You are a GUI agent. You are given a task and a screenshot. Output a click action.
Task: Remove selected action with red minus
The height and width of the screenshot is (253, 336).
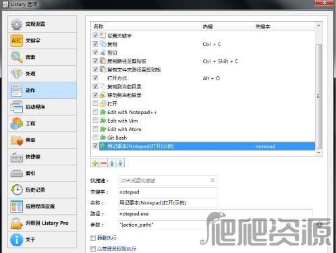(103, 163)
